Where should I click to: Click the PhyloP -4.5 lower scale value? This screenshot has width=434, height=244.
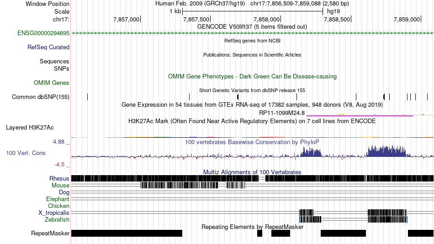59,165
